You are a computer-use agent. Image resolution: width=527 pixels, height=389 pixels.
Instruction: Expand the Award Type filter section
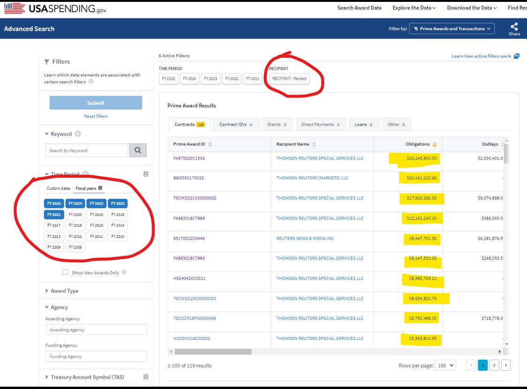click(62, 291)
